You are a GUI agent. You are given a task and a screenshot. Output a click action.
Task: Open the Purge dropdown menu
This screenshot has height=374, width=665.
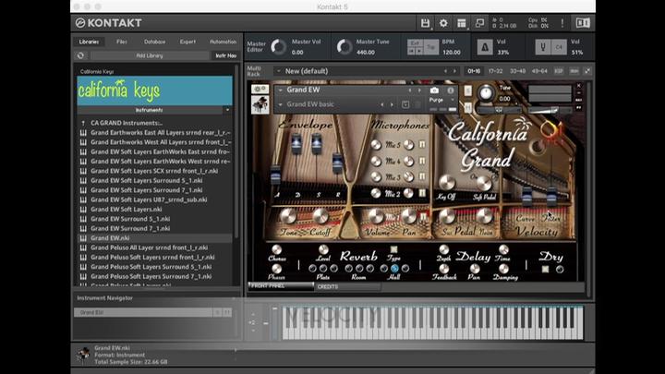click(x=452, y=100)
